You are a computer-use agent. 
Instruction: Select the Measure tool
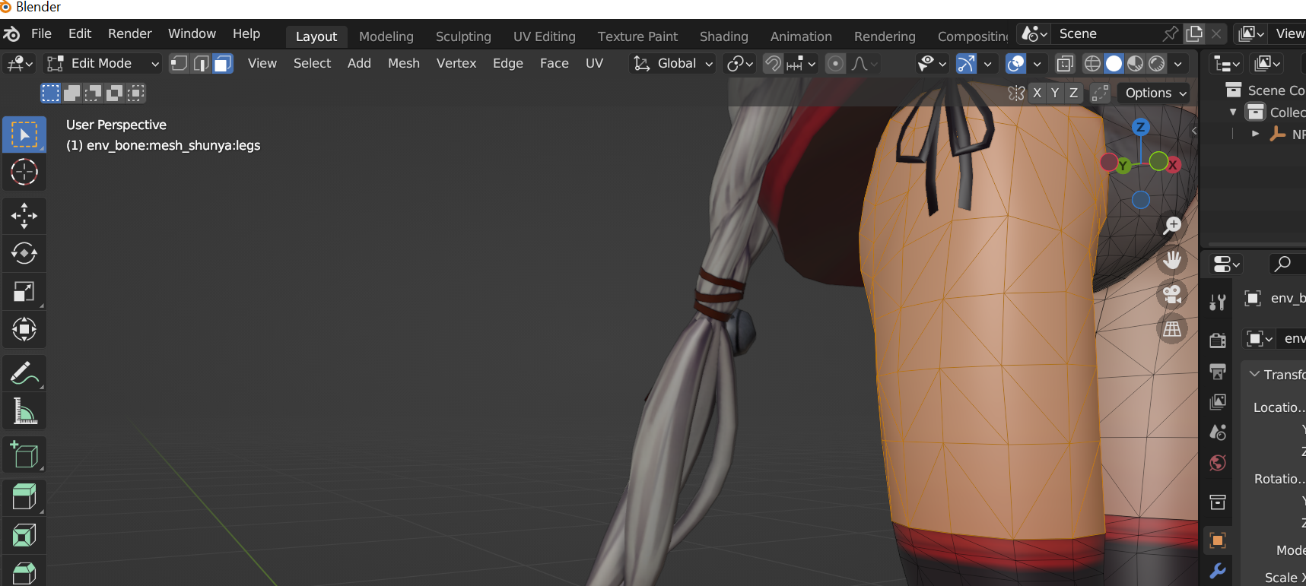(24, 411)
